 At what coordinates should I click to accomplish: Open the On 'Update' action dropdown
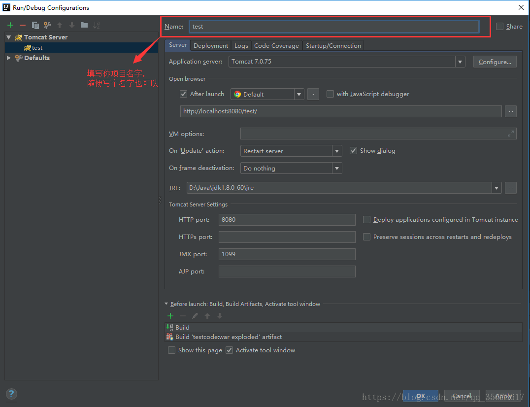click(336, 151)
